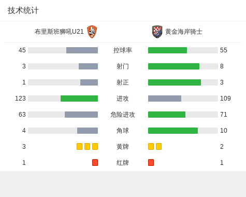Open the 黄金海岸骑士 team name link
The height and width of the screenshot is (197, 246).
click(184, 32)
